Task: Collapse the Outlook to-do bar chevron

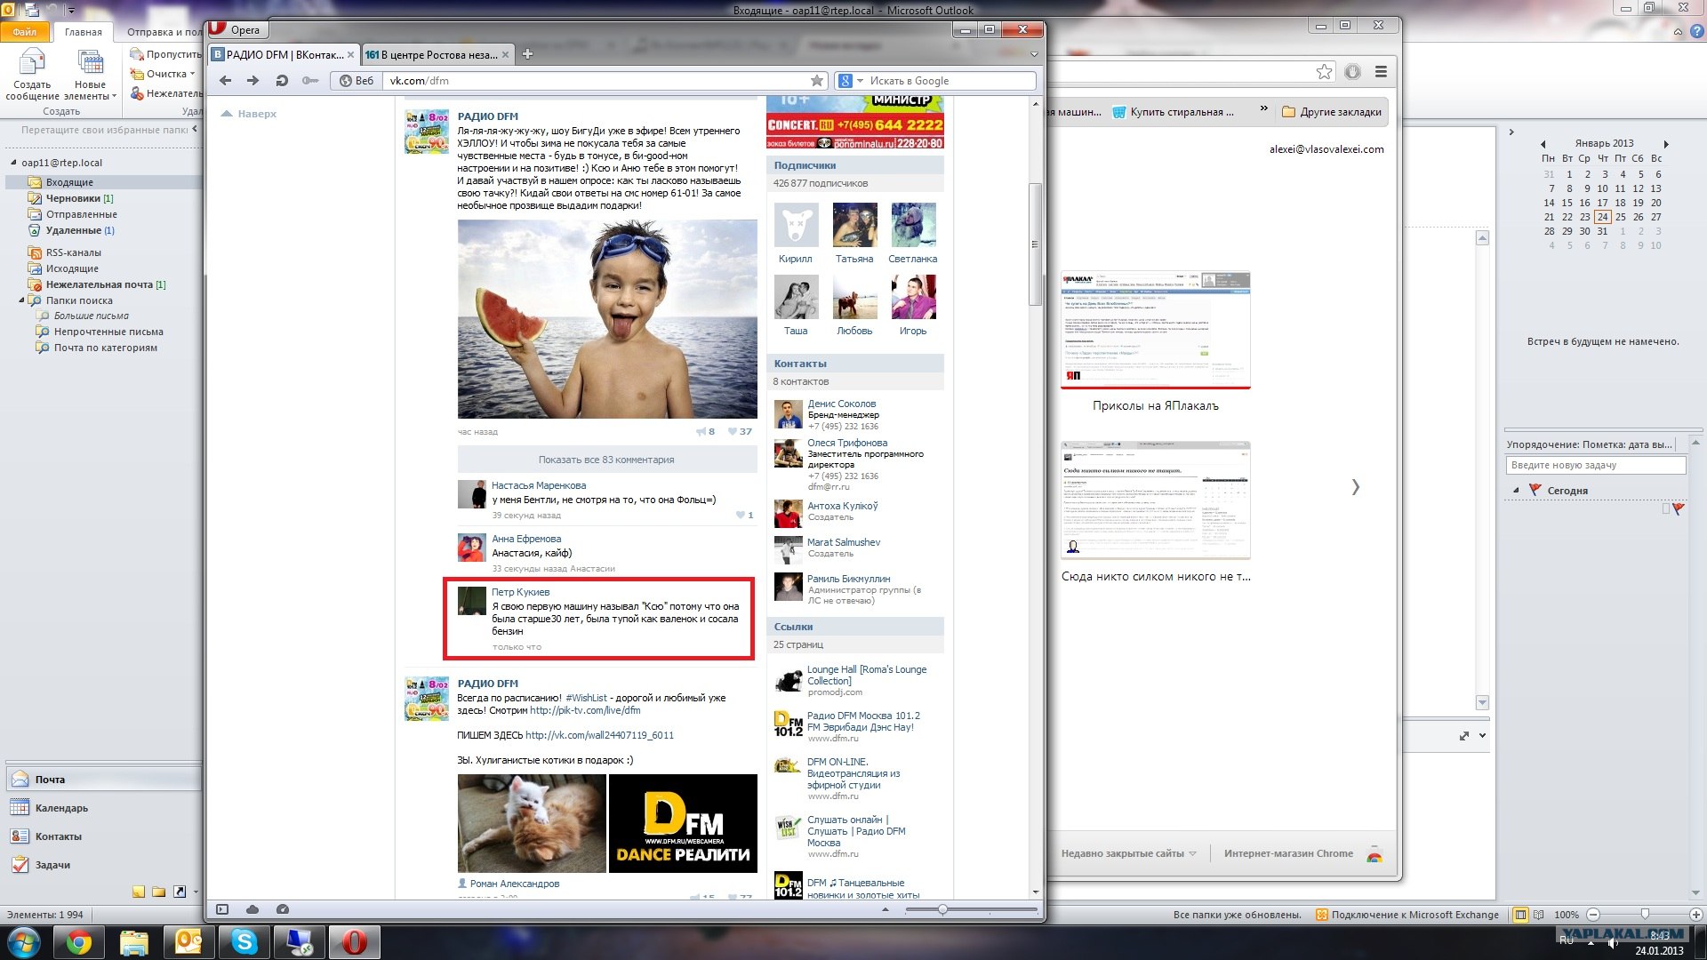Action: (1511, 132)
